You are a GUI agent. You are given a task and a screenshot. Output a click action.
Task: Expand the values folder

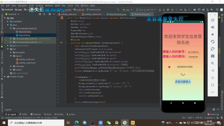11,70
